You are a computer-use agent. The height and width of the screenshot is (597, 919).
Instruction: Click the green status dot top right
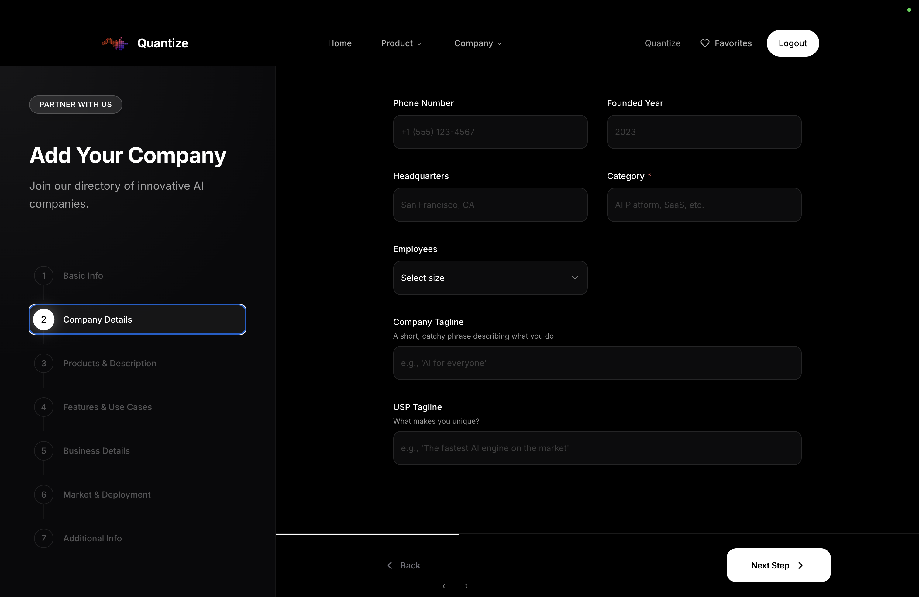(909, 10)
